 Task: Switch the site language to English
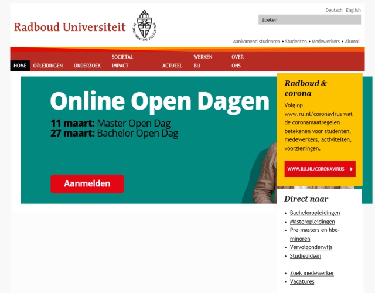[353, 10]
